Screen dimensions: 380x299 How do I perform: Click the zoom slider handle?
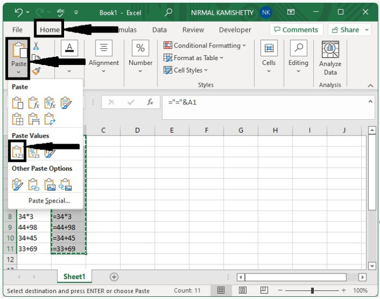tap(312, 290)
